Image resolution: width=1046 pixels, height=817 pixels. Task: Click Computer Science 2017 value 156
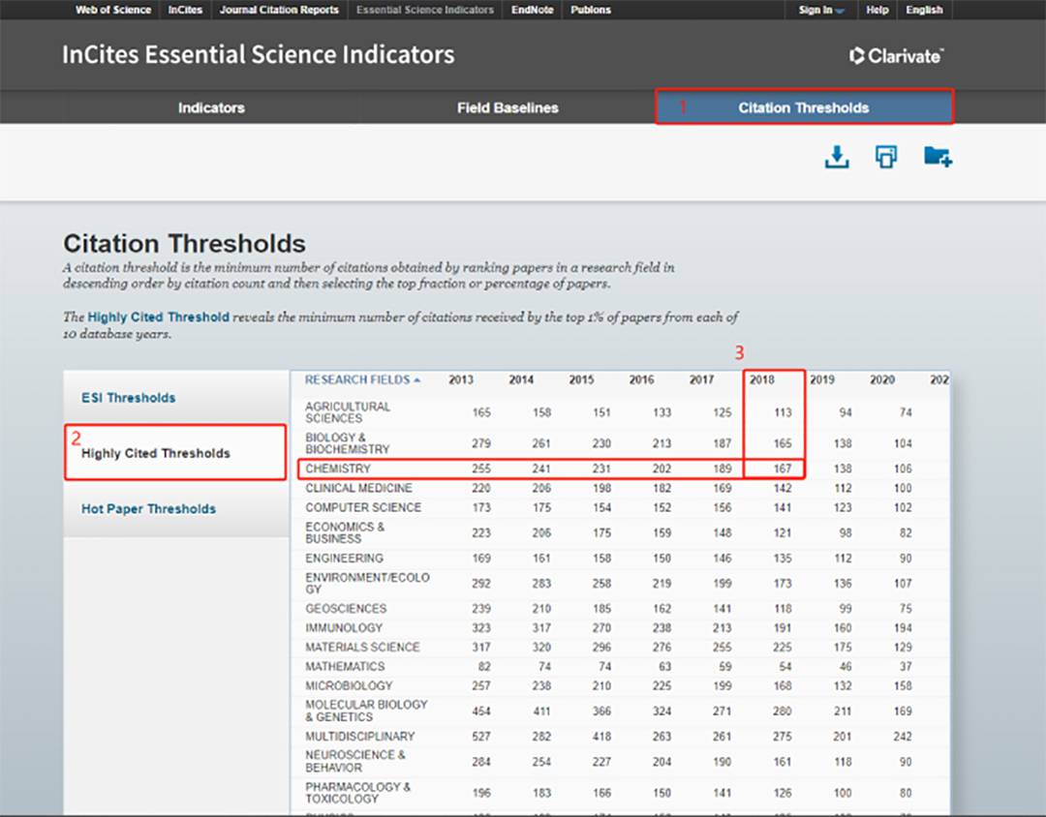[722, 507]
